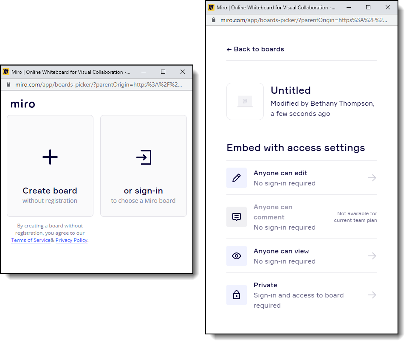Image resolution: width=409 pixels, height=345 pixels.
Task: Click the address bar in right window
Action: pos(304,20)
